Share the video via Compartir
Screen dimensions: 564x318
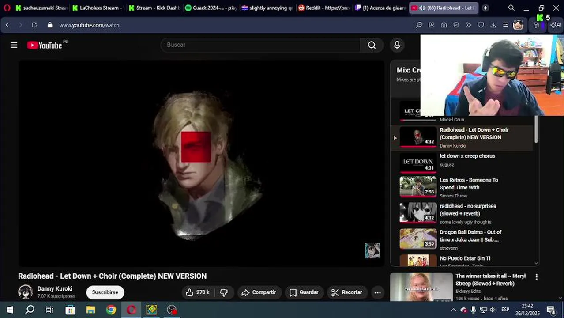[259, 292]
